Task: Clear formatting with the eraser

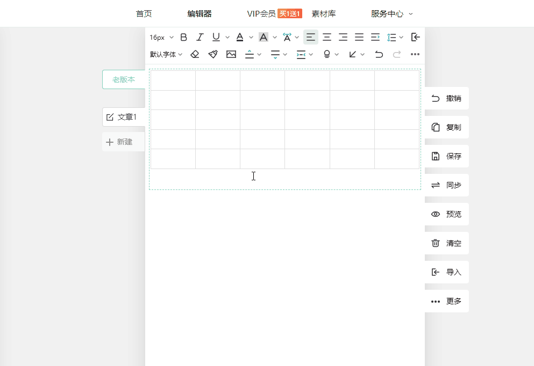Action: pos(195,54)
